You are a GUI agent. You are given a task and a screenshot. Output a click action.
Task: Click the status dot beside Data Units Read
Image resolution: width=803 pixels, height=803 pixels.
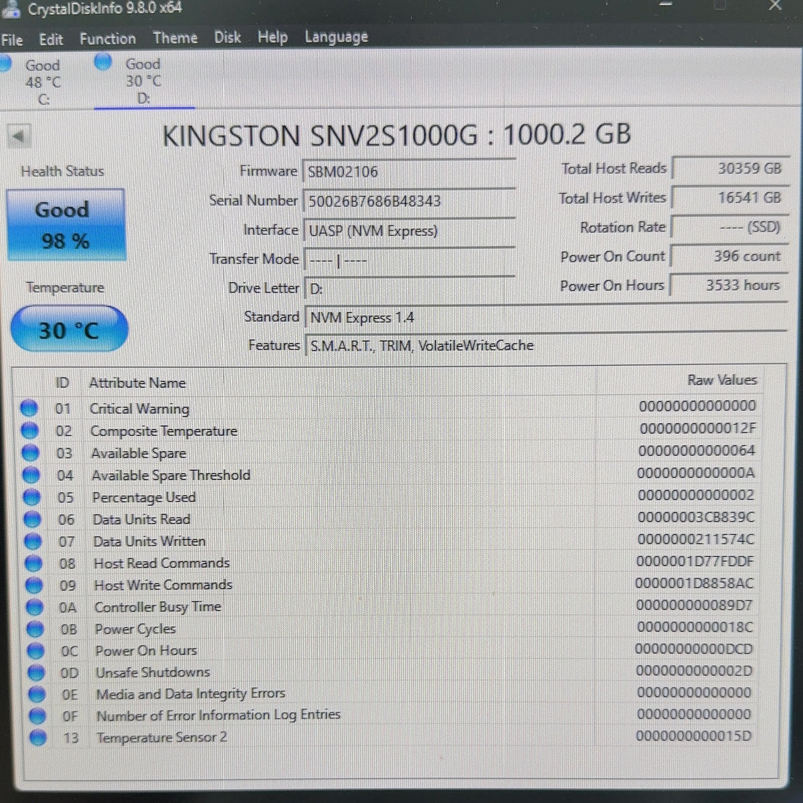32,519
